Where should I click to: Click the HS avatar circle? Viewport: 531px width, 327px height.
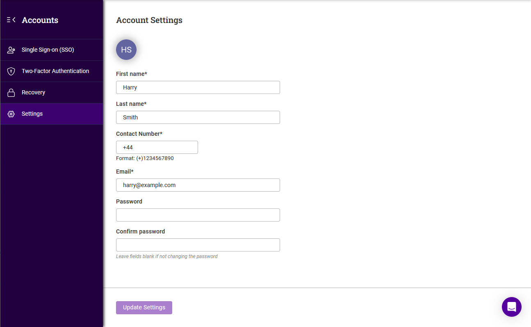click(x=126, y=50)
